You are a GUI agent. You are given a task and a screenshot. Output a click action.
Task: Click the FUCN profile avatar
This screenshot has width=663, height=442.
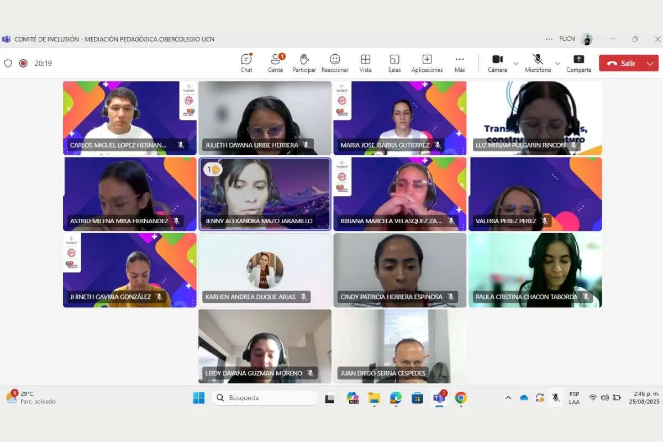click(587, 39)
